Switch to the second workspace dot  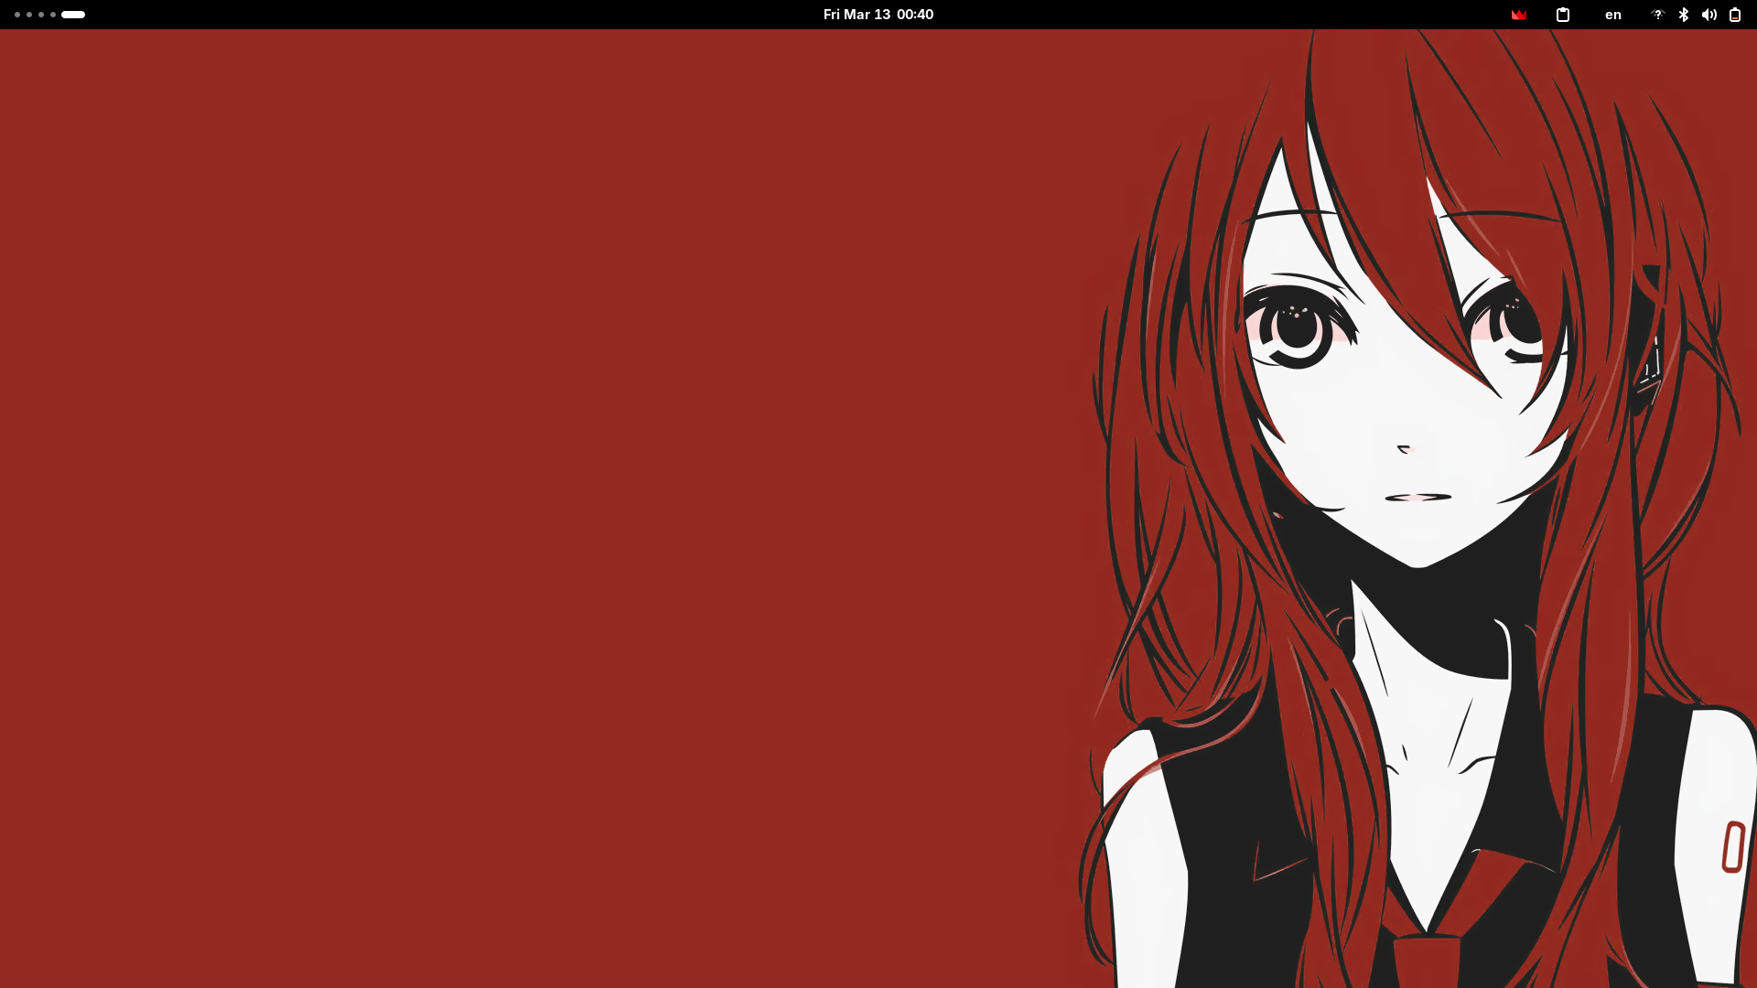[29, 15]
